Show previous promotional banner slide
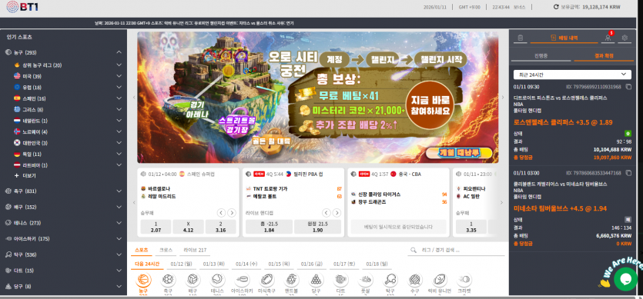 (133, 97)
